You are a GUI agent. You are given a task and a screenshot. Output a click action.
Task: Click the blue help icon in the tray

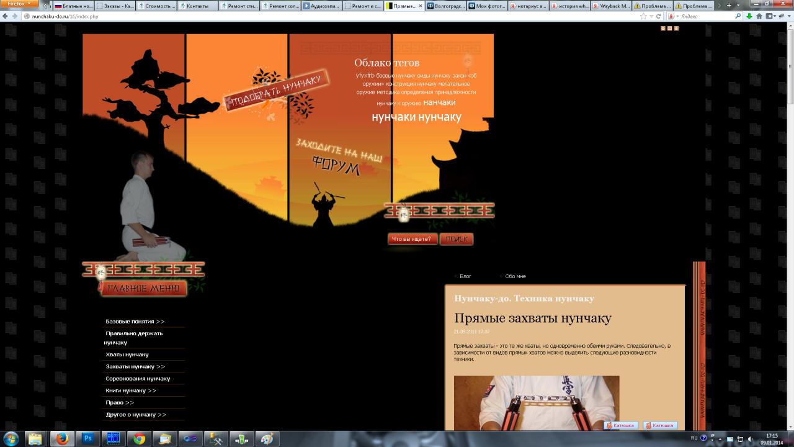click(703, 438)
